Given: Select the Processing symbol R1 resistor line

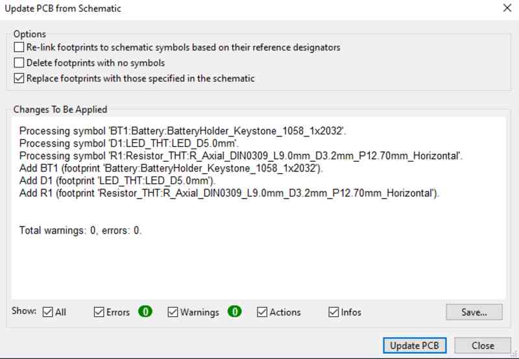Looking at the screenshot, I should tap(241, 156).
